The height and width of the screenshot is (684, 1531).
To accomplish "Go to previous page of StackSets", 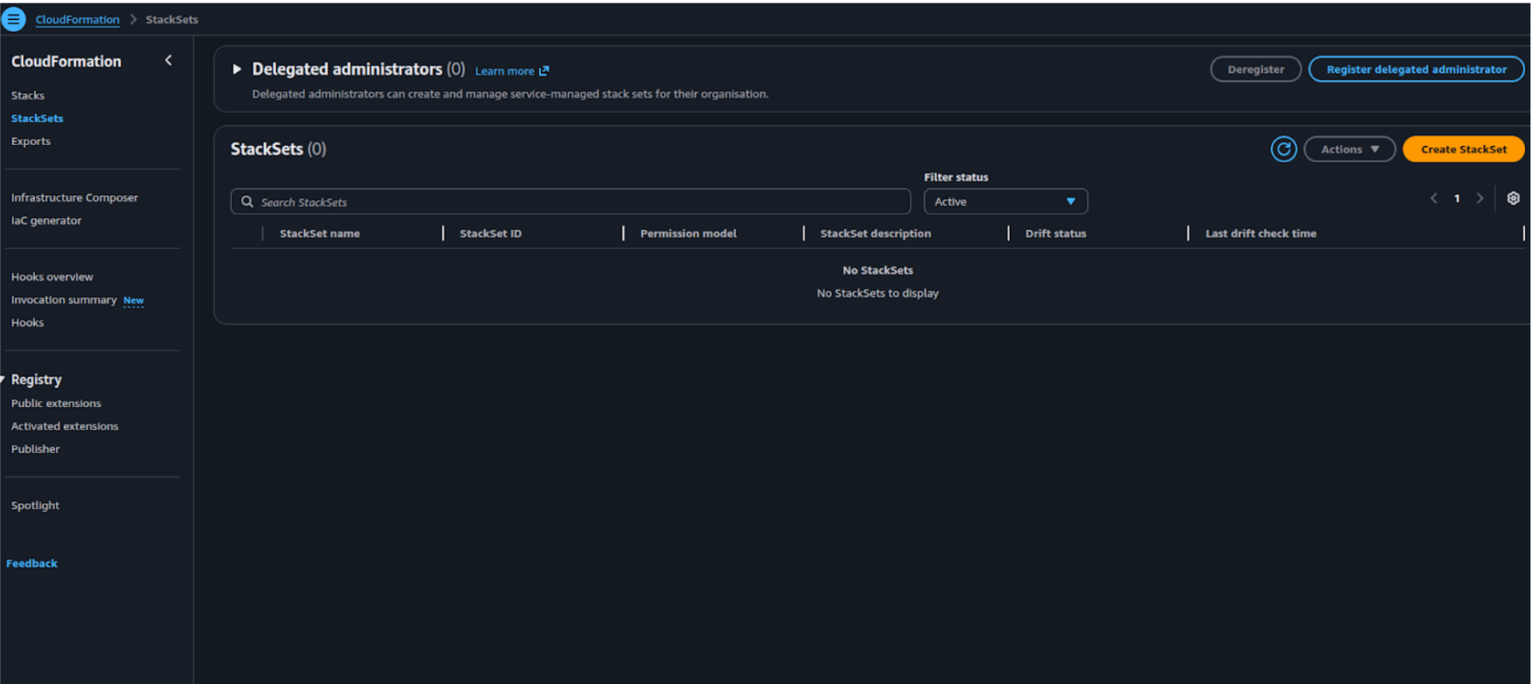I will (1433, 199).
